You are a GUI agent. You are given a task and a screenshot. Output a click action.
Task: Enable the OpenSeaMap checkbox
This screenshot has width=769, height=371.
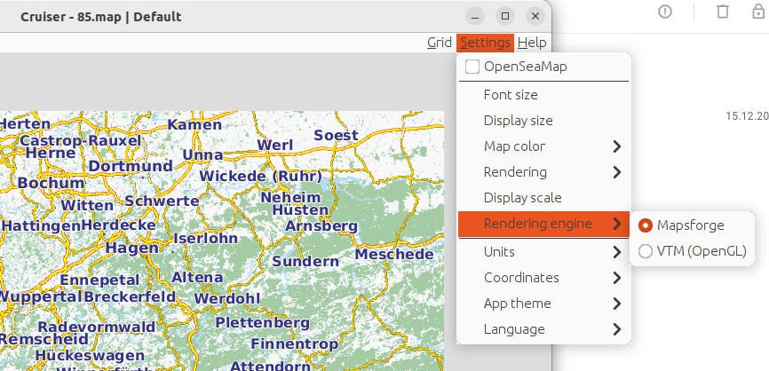[472, 67]
